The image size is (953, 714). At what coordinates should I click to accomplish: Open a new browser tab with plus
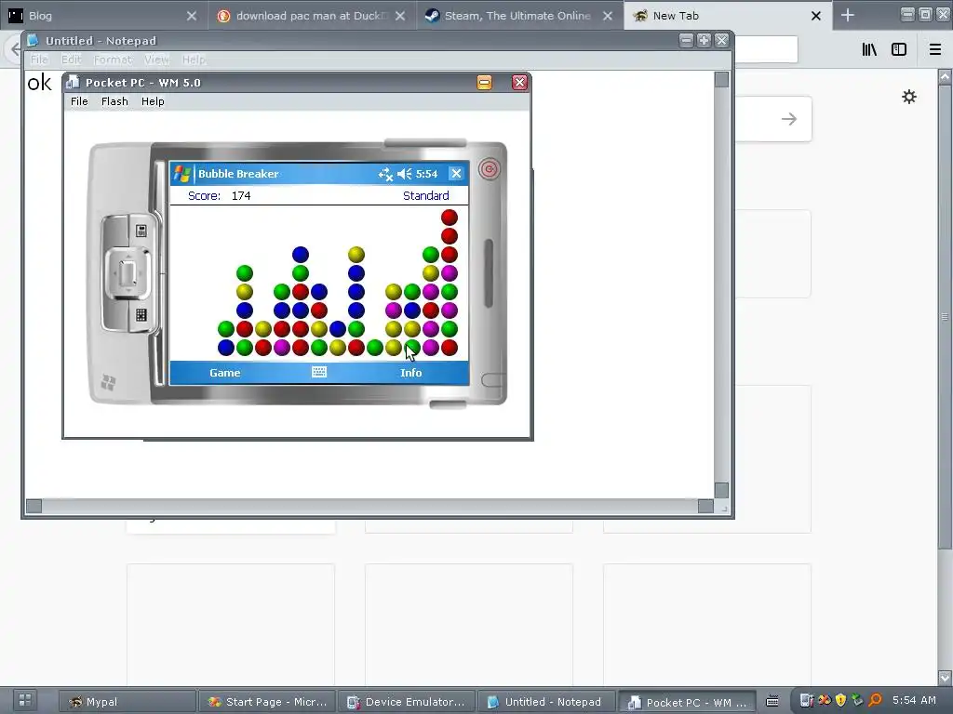pos(847,15)
